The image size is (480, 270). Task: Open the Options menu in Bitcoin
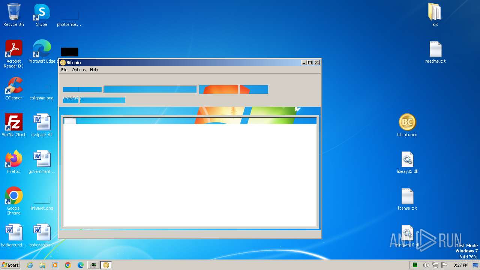(x=79, y=70)
